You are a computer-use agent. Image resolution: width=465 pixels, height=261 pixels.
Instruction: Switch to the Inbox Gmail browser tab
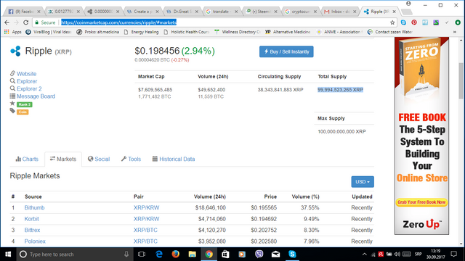pyautogui.click(x=339, y=12)
